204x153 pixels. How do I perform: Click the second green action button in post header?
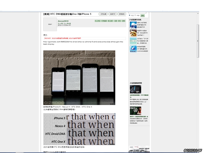tap(104, 21)
